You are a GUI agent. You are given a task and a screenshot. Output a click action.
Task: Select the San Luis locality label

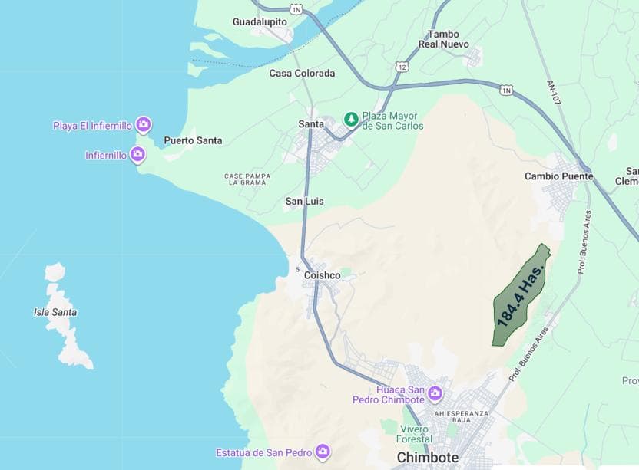click(x=304, y=201)
